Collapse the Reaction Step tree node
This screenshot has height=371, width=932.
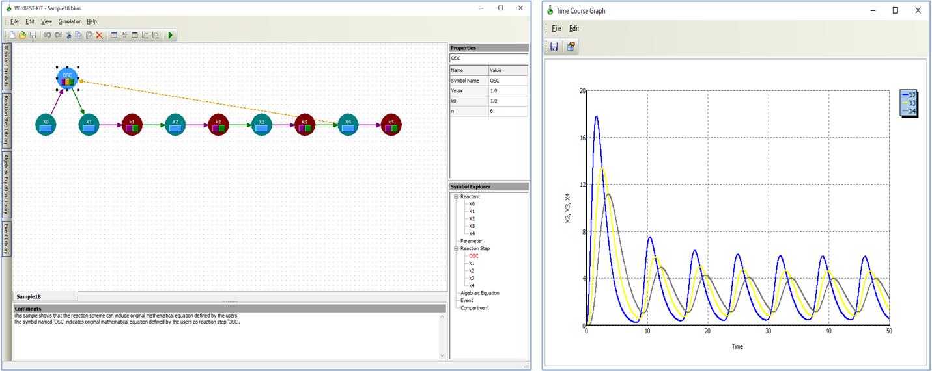[x=456, y=248]
